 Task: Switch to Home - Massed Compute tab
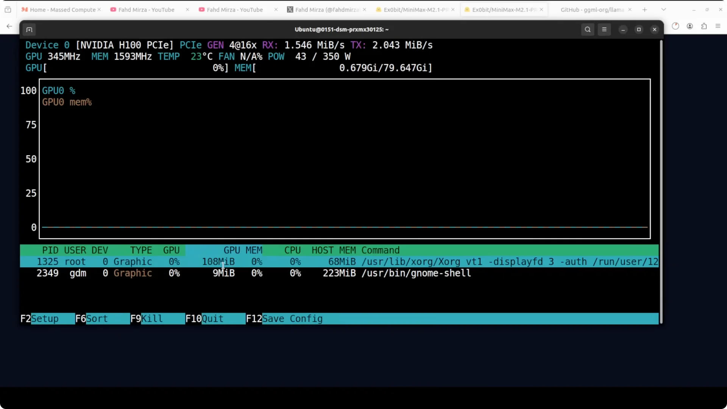[x=59, y=9]
